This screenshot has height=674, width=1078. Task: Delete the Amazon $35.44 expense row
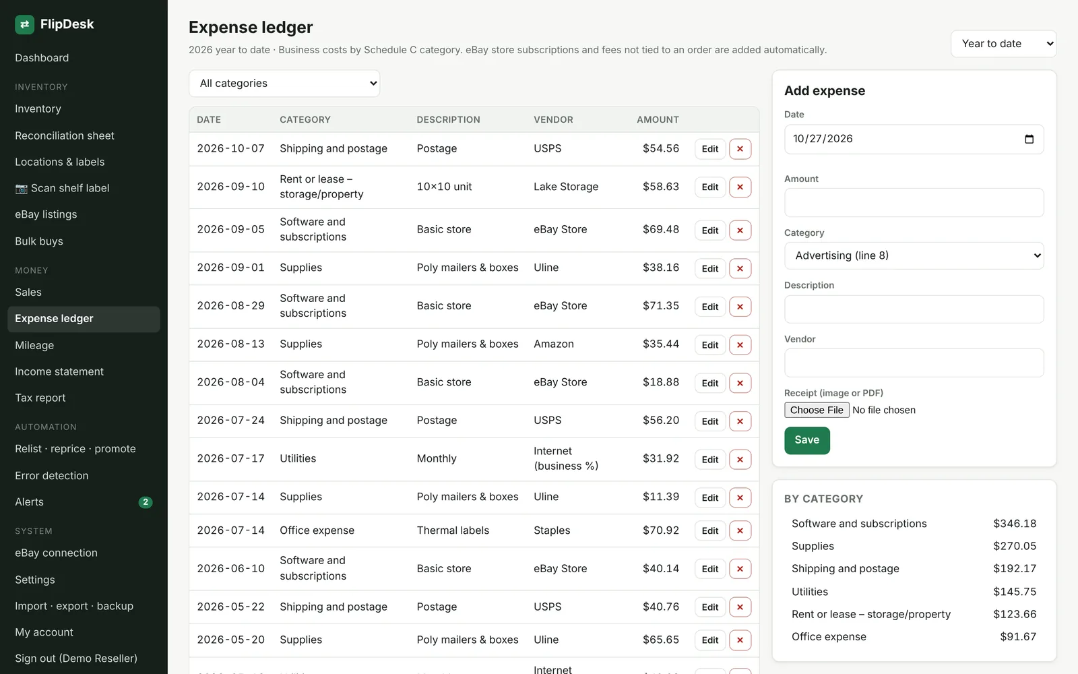click(740, 344)
